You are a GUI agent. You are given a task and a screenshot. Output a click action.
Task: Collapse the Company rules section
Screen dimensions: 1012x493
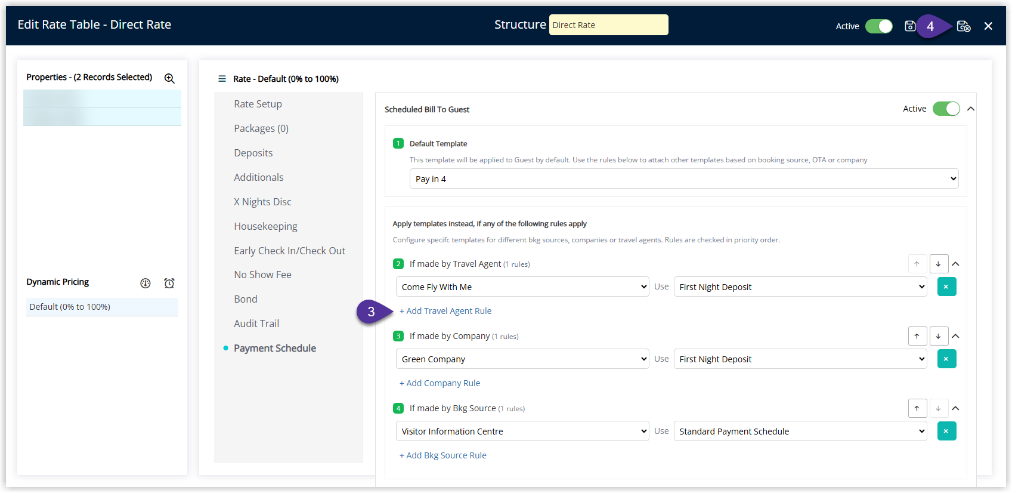pyautogui.click(x=955, y=336)
